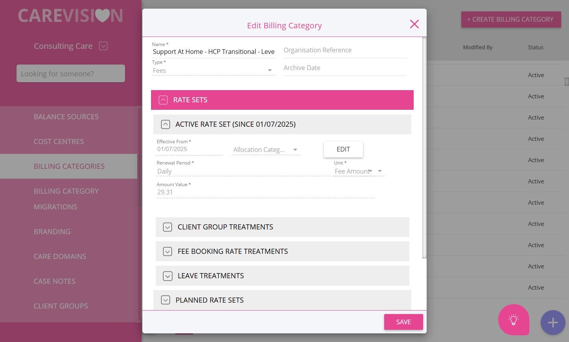The height and width of the screenshot is (342, 569).
Task: Open Case Notes in sidebar
Action: 54,281
